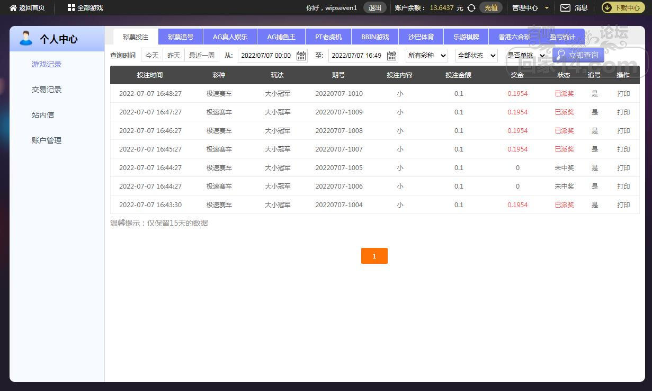Open the 所有彩种 lottery type dropdown
Image resolution: width=652 pixels, height=391 pixels.
click(426, 56)
